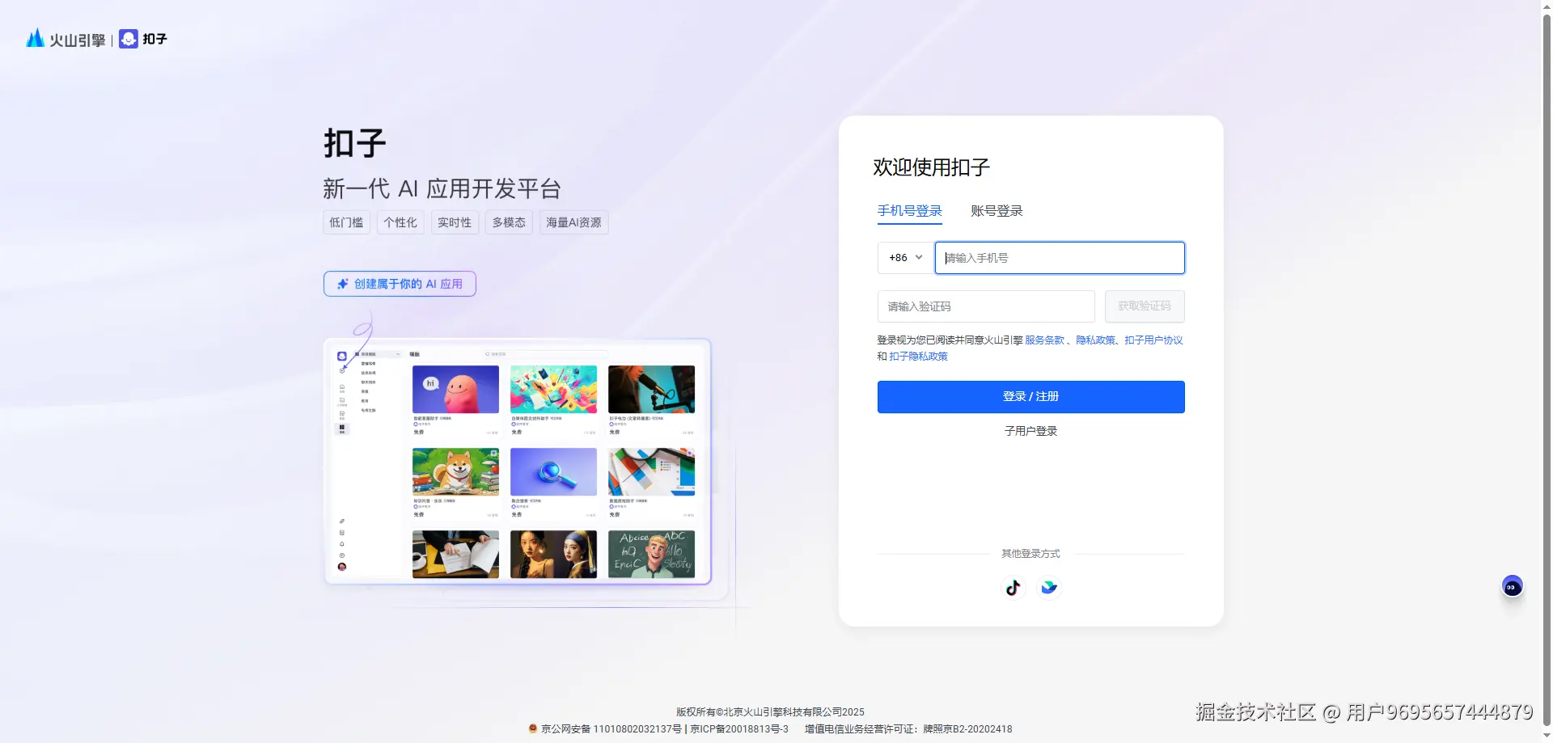
Task: Switch to 手机号登录 tab
Action: coord(910,211)
